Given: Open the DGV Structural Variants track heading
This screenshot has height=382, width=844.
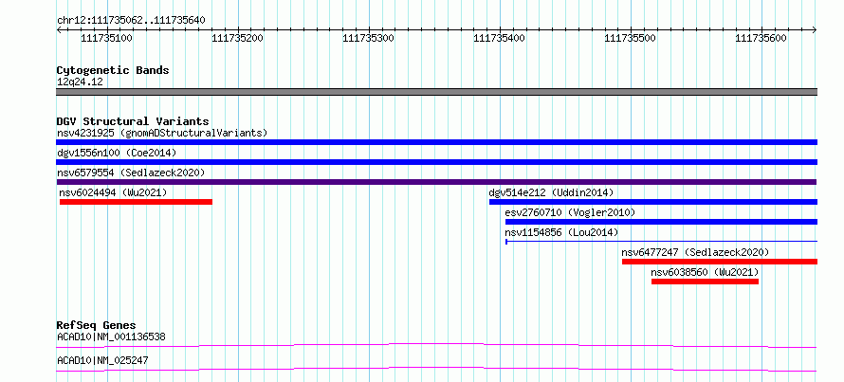Looking at the screenshot, I should [133, 121].
